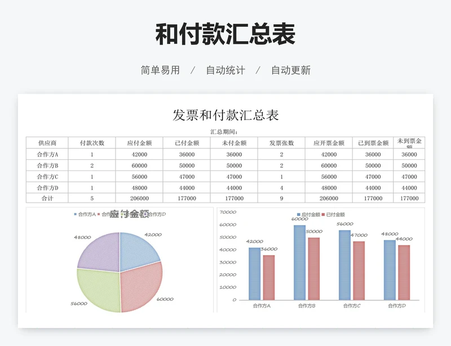Select the 合计 row 应付金额 cell 206000

[139, 198]
